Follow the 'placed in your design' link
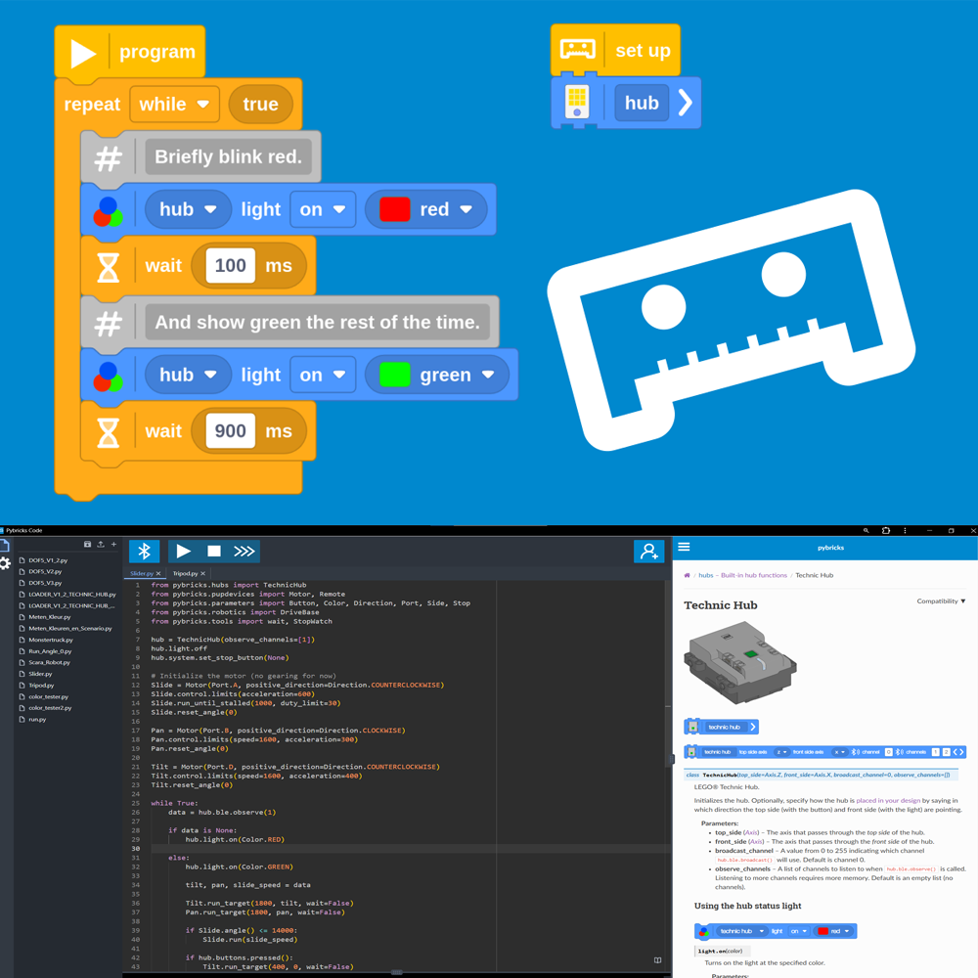The image size is (978, 978). tap(888, 800)
